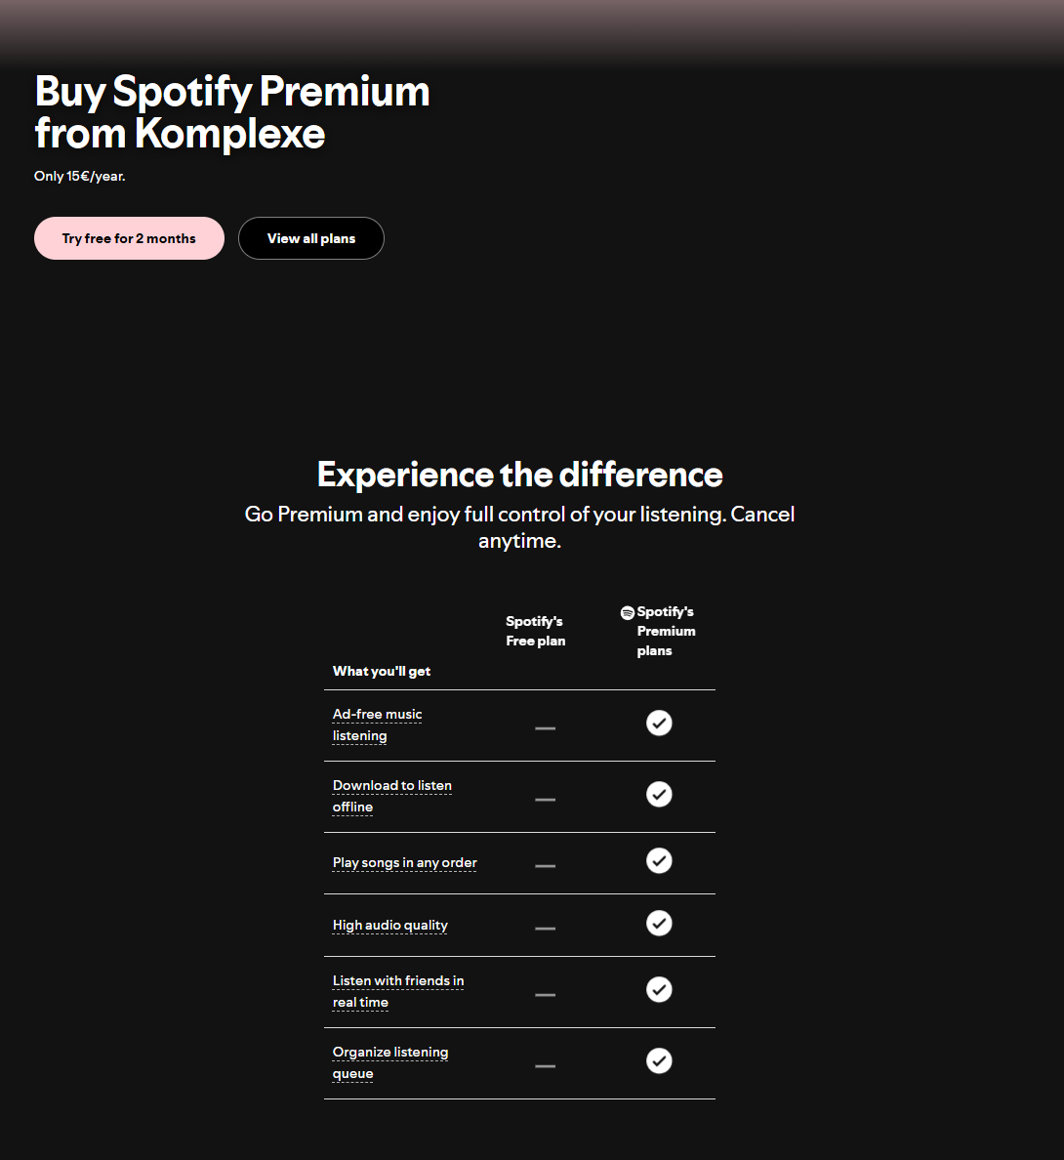This screenshot has height=1160, width=1064.
Task: Select the High audio quality feature link
Action: [389, 925]
